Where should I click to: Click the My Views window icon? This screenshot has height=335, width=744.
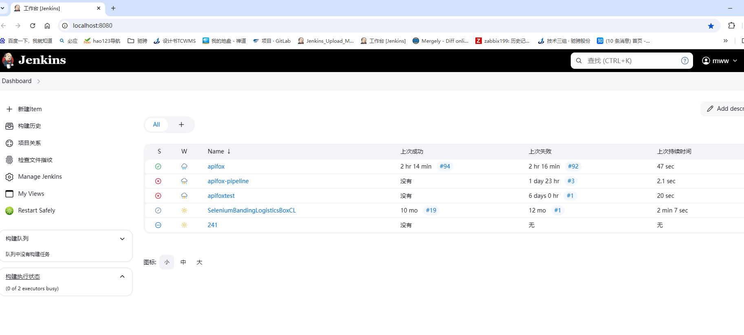(x=9, y=194)
